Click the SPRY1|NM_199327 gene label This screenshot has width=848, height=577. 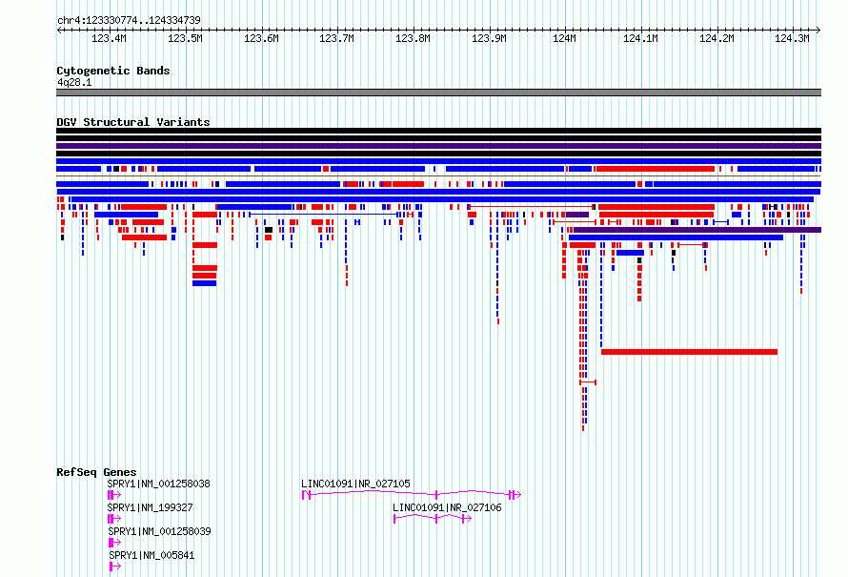point(150,507)
